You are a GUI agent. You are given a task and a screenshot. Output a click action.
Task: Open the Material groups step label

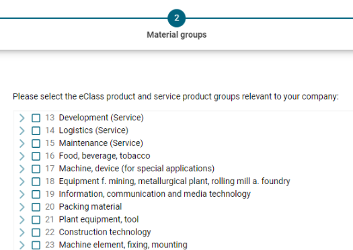(176, 35)
